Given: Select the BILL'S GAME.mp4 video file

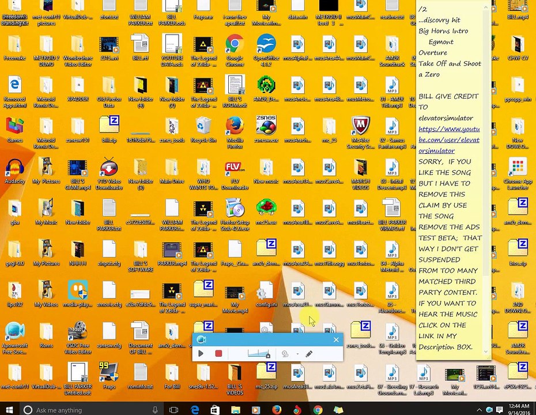Looking at the screenshot, I should (78, 173).
